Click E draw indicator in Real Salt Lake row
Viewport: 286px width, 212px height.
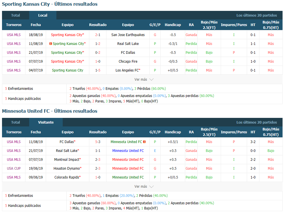click(x=155, y=151)
